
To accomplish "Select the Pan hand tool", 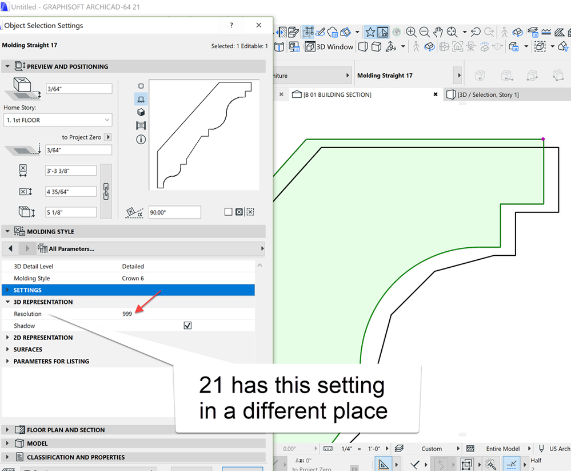I will (x=438, y=33).
